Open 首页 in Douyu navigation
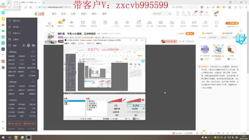249x140 pixels. pyautogui.click(x=54, y=14)
